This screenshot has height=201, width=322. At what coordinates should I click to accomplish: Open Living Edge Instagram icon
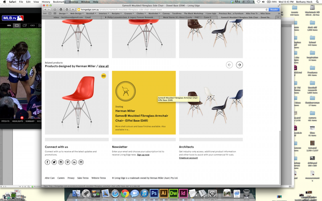tap(61, 162)
